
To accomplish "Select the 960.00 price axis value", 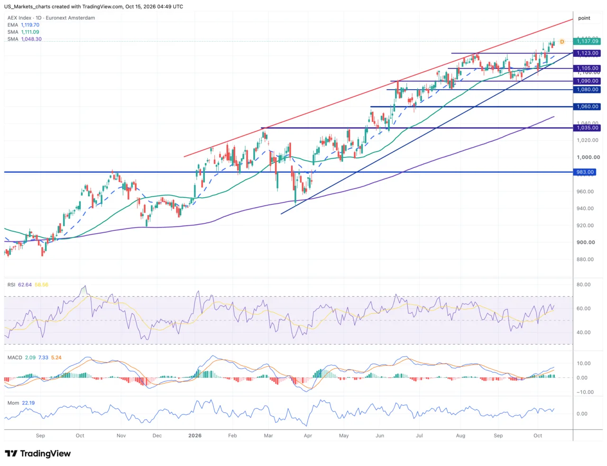I will [x=585, y=192].
